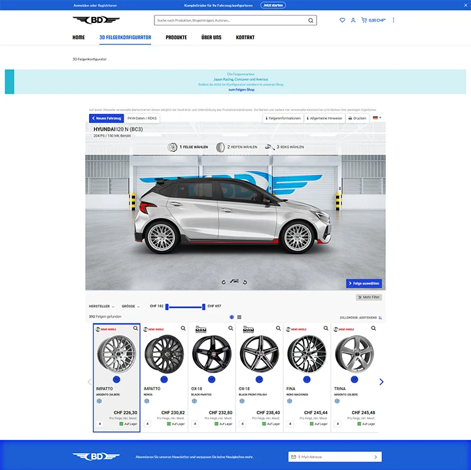Select the Fina Nero Machined thumbnail
This screenshot has width=471, height=470.
pyautogui.click(x=307, y=354)
